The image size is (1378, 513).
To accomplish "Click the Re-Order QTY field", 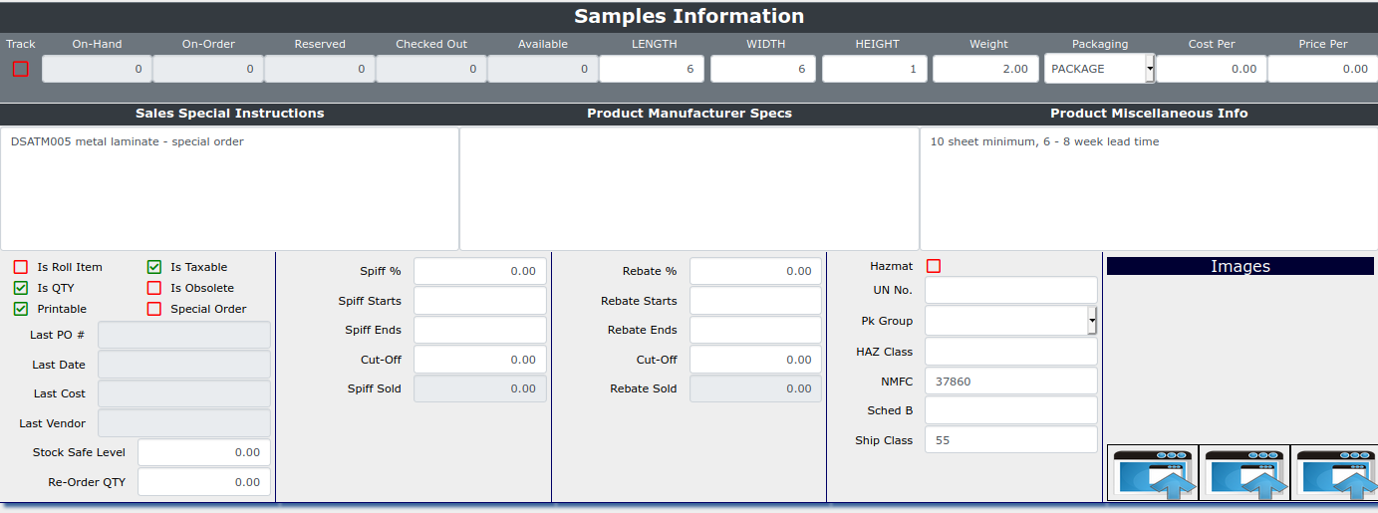I will [x=203, y=482].
